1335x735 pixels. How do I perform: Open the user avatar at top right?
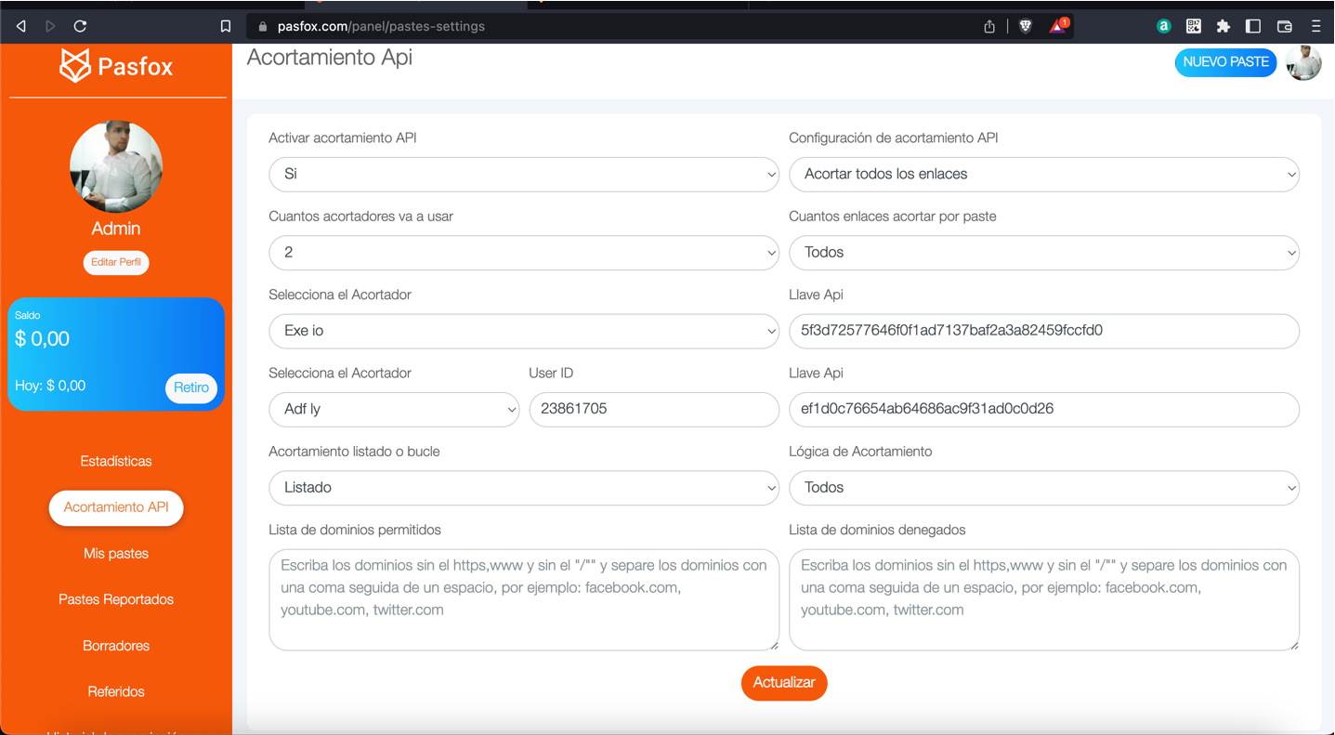tap(1303, 62)
